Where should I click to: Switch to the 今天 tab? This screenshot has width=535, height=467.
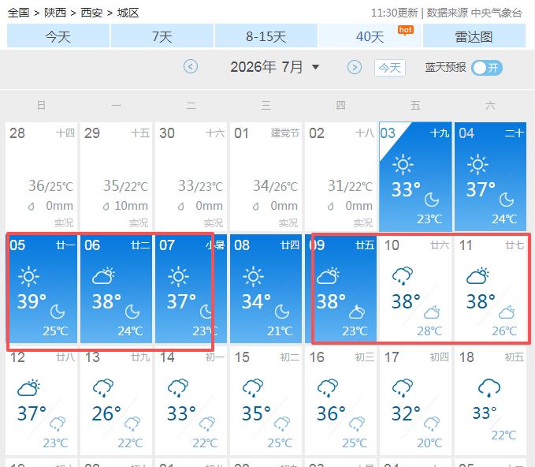pyautogui.click(x=58, y=35)
